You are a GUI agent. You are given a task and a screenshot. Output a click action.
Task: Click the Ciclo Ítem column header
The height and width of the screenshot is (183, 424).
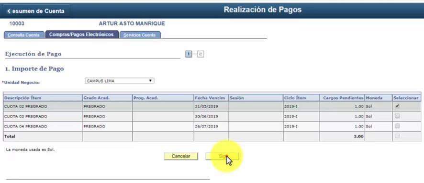coord(301,98)
